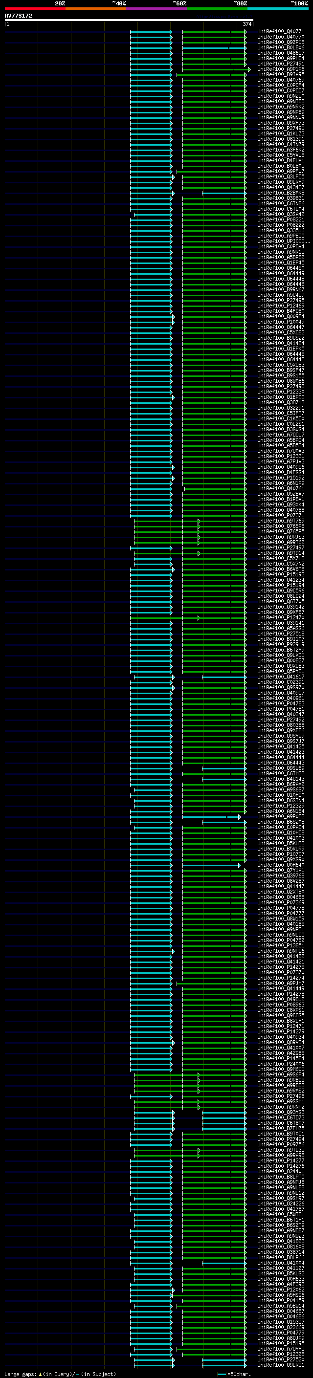The height and width of the screenshot is (1378, 313).
Task: Click hit label UniRef100_B4FUA1
Action: [x=280, y=160]
